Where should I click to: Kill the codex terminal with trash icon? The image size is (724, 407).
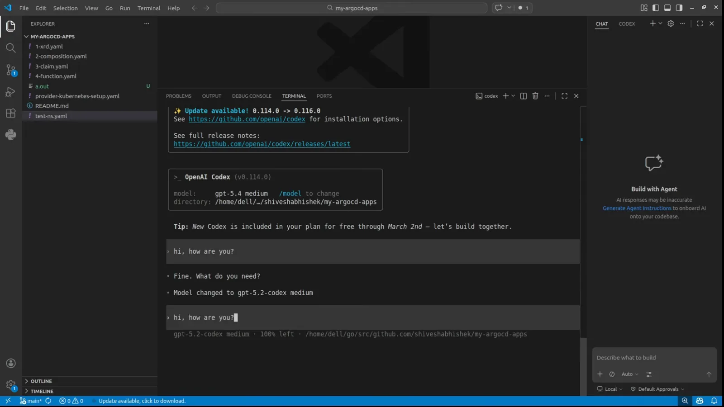535,96
